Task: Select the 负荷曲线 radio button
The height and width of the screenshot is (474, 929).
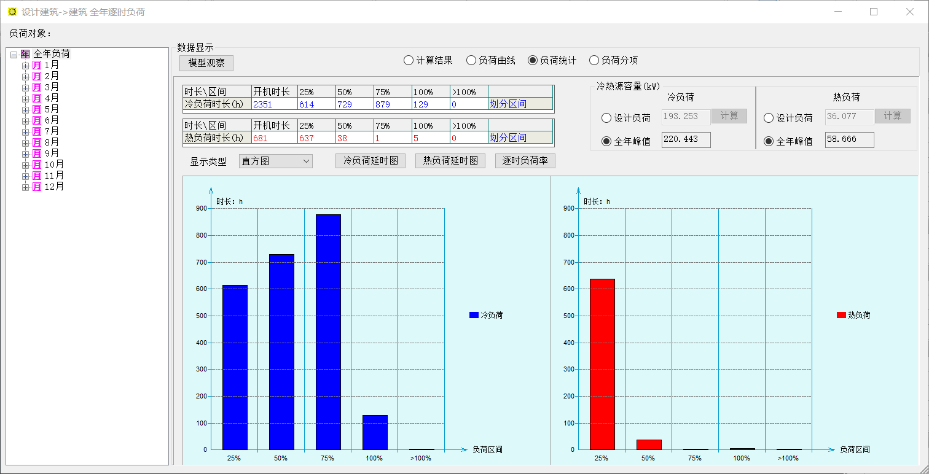Action: tap(471, 60)
